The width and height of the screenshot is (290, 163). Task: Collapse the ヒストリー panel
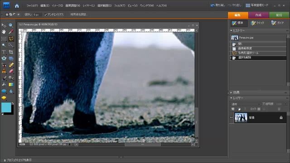[x=231, y=30]
